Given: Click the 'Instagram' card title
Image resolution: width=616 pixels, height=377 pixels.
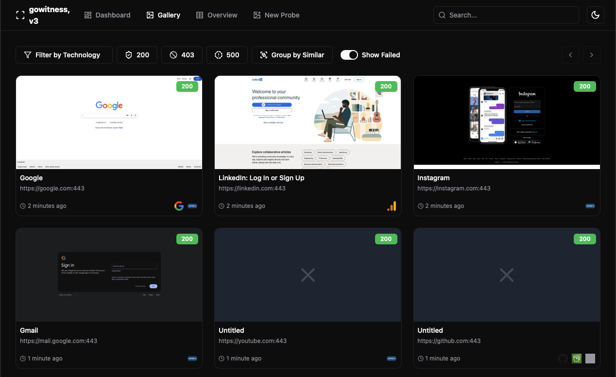Looking at the screenshot, I should coord(434,178).
